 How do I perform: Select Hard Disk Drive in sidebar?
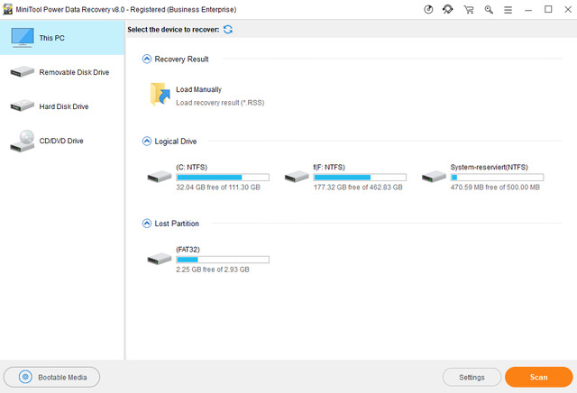[62, 106]
